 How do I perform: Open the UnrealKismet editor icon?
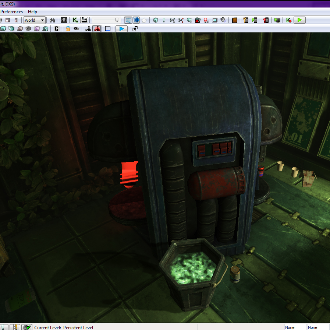[75, 20]
